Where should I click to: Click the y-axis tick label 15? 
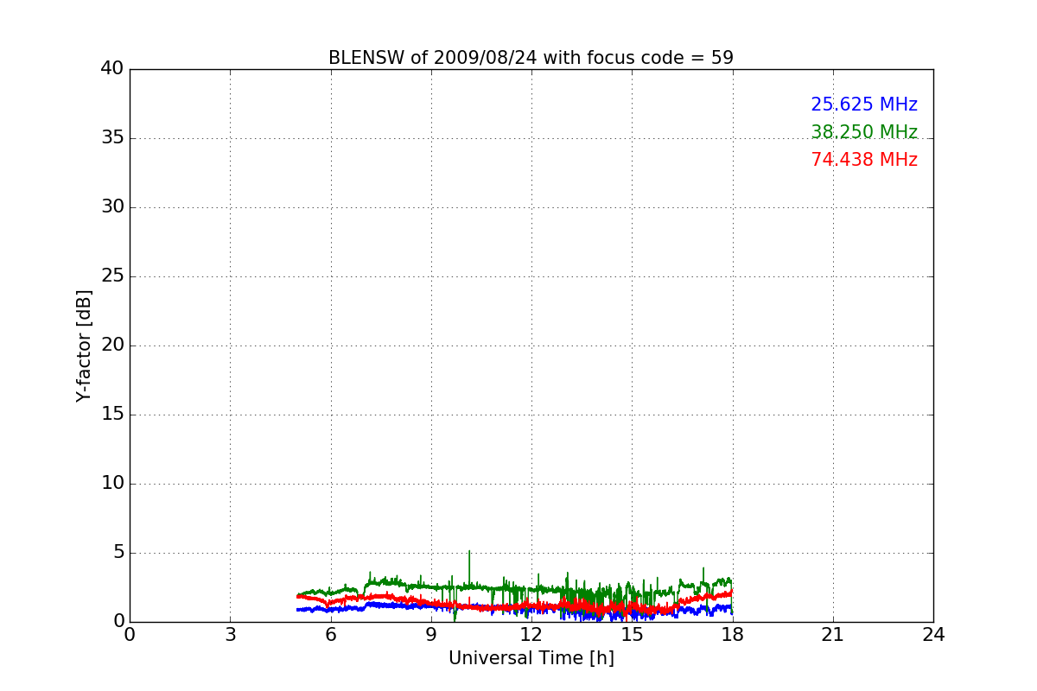pos(112,414)
